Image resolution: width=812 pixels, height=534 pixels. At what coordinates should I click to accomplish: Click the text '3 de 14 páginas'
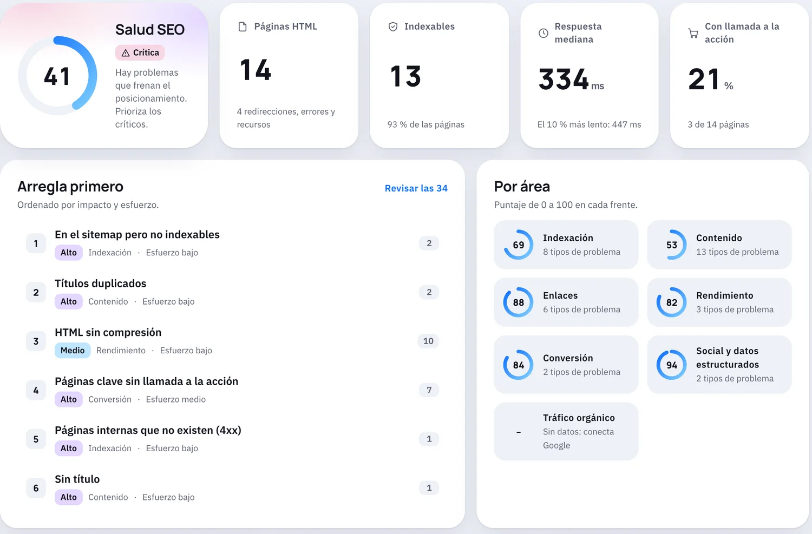(718, 124)
